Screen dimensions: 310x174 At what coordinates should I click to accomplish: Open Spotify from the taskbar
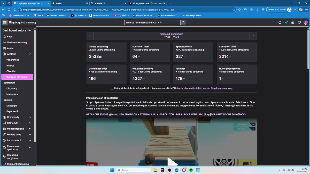point(191,170)
